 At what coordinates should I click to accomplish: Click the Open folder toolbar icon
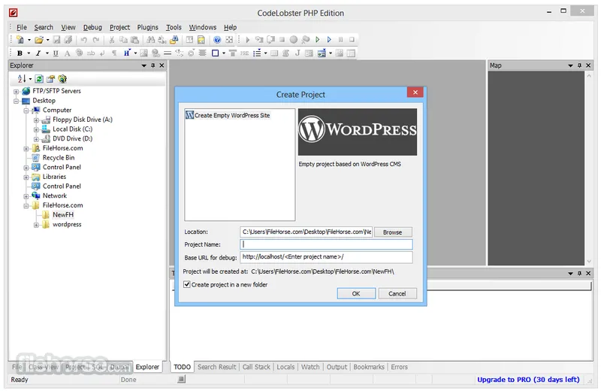39,40
